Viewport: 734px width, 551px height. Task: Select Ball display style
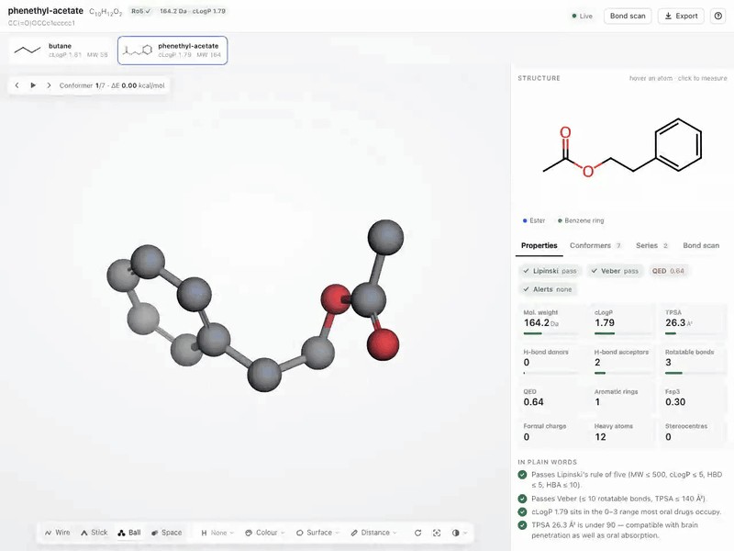pos(129,533)
